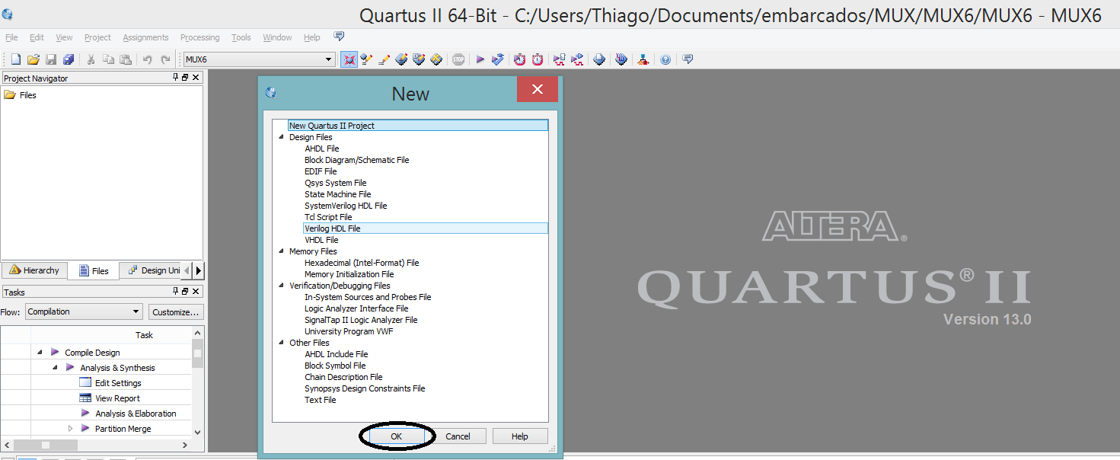1120x460 pixels.
Task: Click the blue Help question mark icon
Action: click(665, 59)
